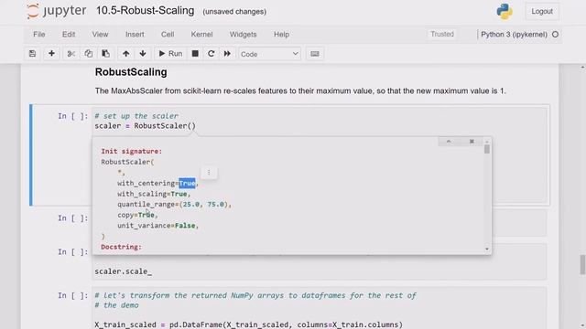Click the MaxAbsScaler description paragraph
Image resolution: width=586 pixels, height=329 pixels.
click(x=300, y=90)
